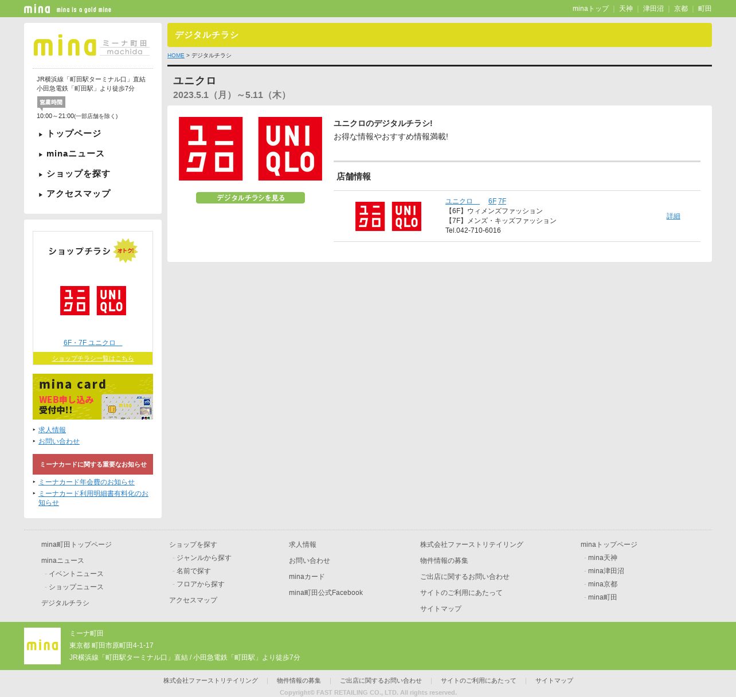Click the Uniqlo logo in store information row
Image resolution: width=736 pixels, height=697 pixels.
tap(388, 216)
